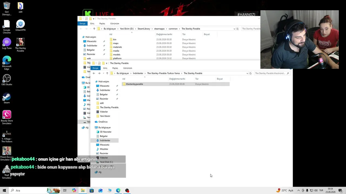The width and height of the screenshot is (346, 194).
Task: Sort by Değiştirme tarihi column in front Explorer
Action: pos(177,79)
